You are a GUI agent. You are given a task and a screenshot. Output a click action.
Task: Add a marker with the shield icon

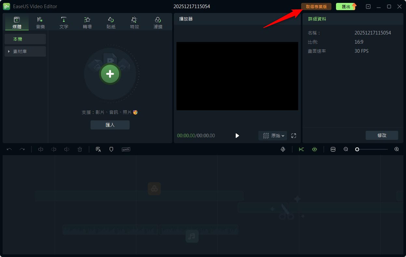[111, 149]
